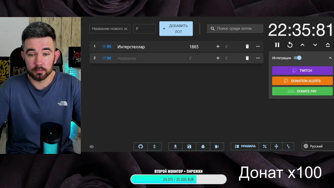Delete the Интерстеллар lot
Screen dimensions: 334x188
pyautogui.click(x=247, y=46)
